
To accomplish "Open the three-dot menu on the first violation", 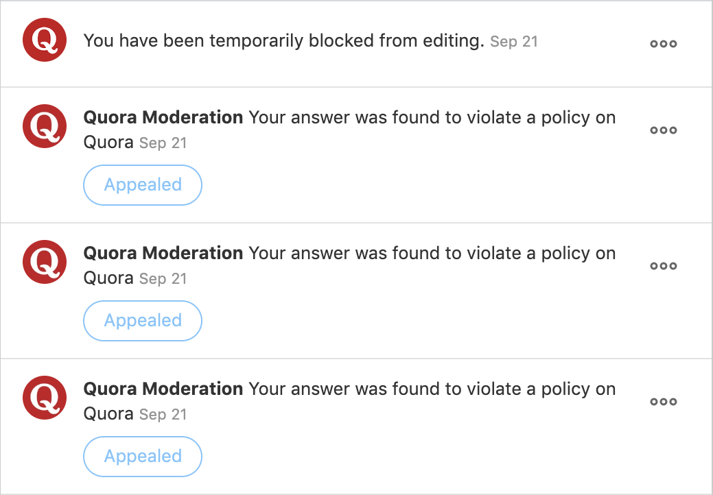I will click(x=663, y=130).
